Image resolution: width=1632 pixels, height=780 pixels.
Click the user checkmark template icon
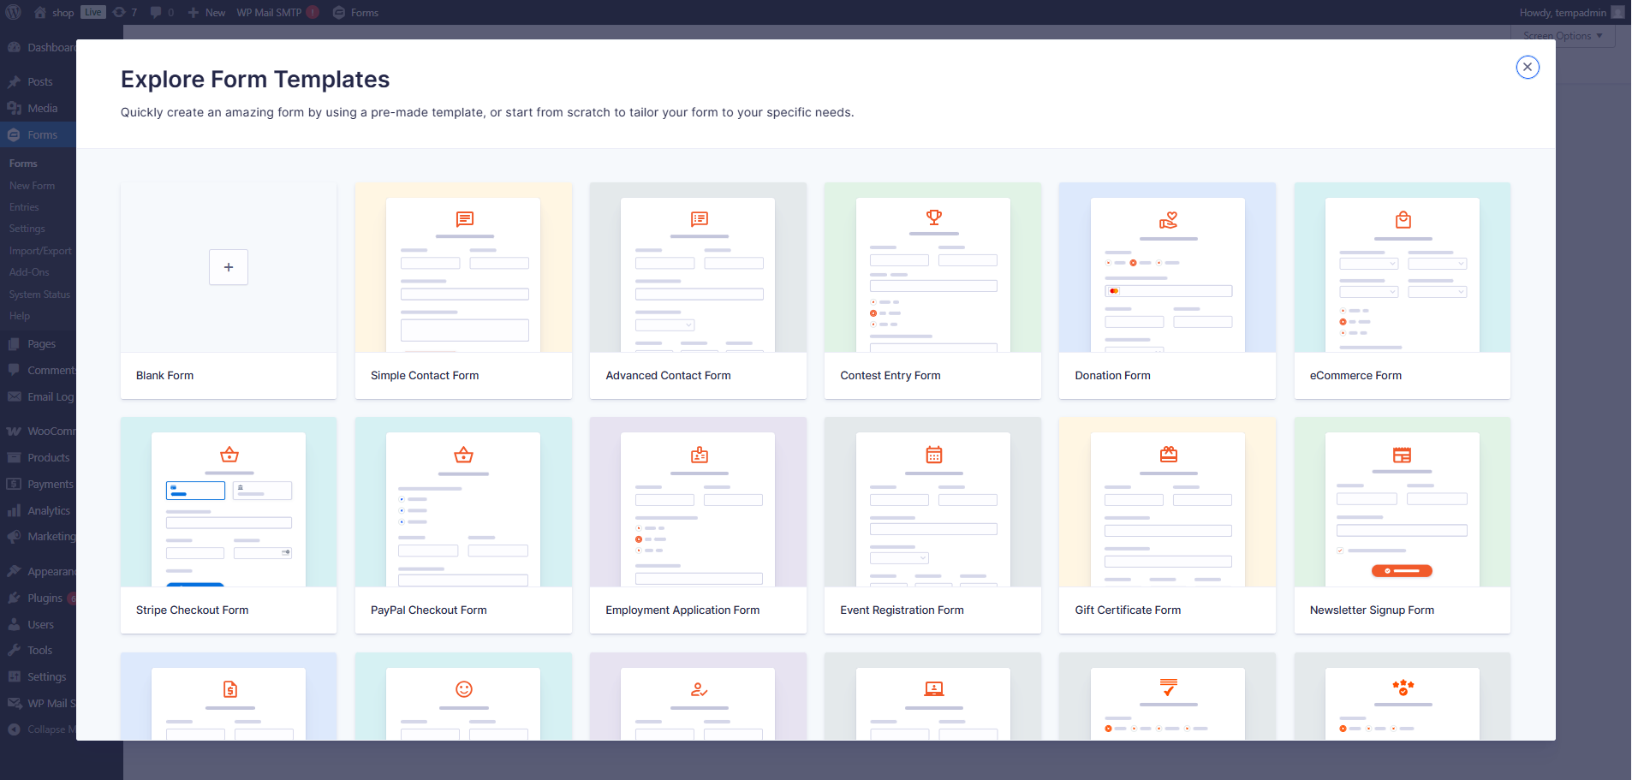coord(700,689)
